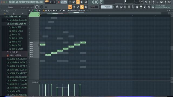This screenshot has width=173, height=97.
Task: Open the Piano roll window icon
Action: coord(121,7)
